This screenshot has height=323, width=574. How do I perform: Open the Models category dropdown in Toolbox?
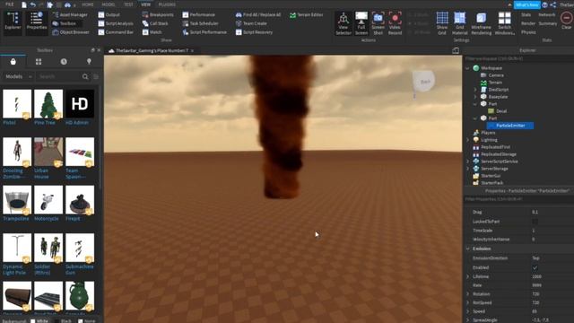tap(18, 76)
